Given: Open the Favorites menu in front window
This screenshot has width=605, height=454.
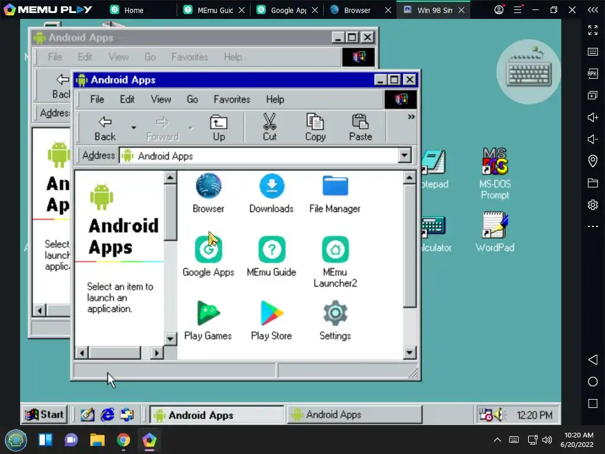Looking at the screenshot, I should [232, 99].
